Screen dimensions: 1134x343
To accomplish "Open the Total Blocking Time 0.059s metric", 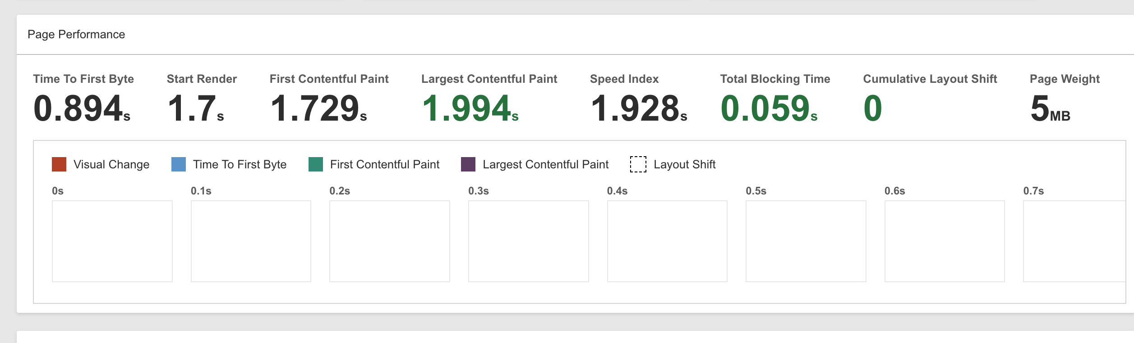I will pyautogui.click(x=769, y=109).
